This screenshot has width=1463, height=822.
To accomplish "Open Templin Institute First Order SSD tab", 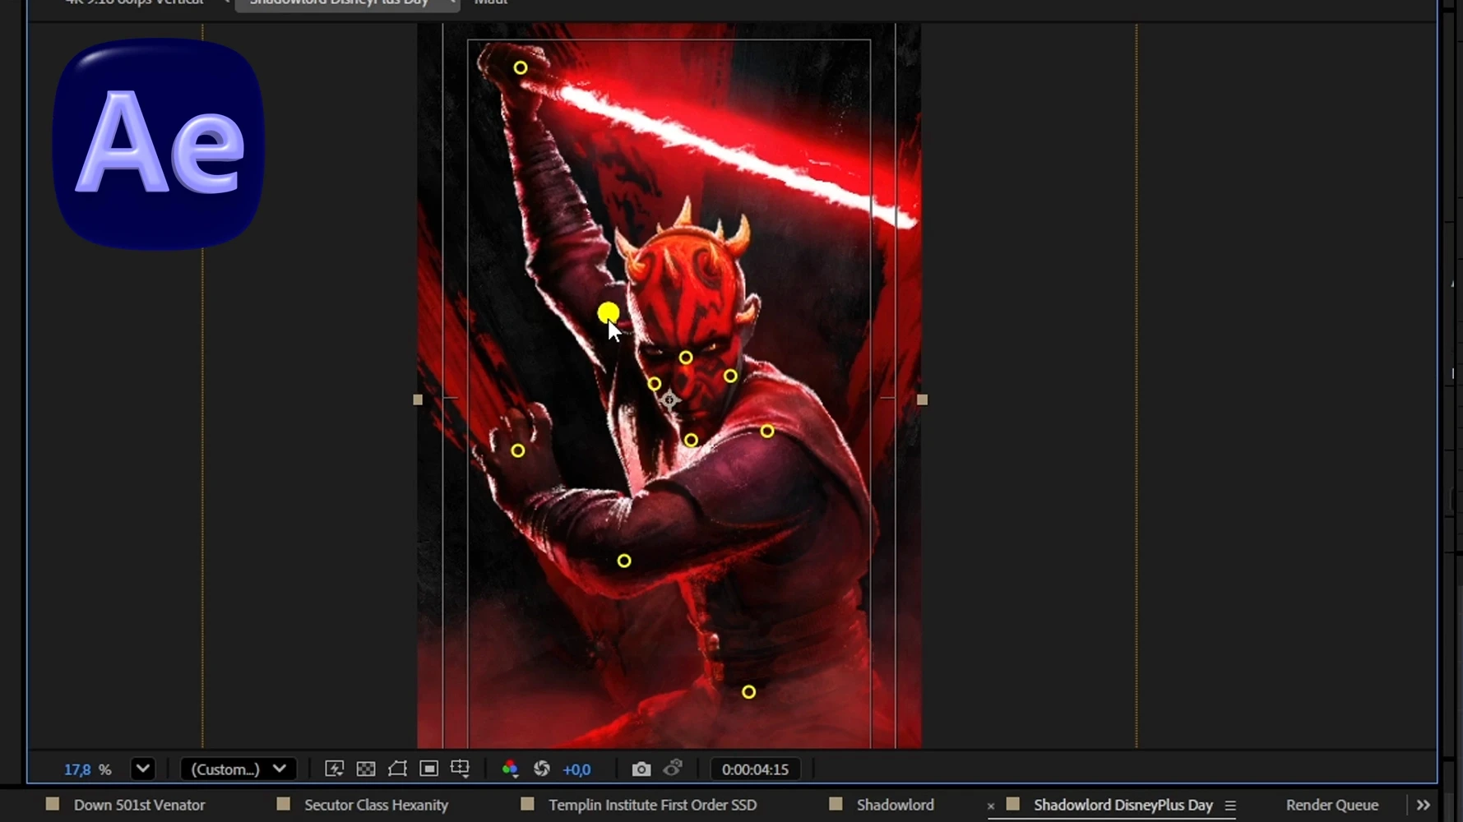I will point(652,805).
